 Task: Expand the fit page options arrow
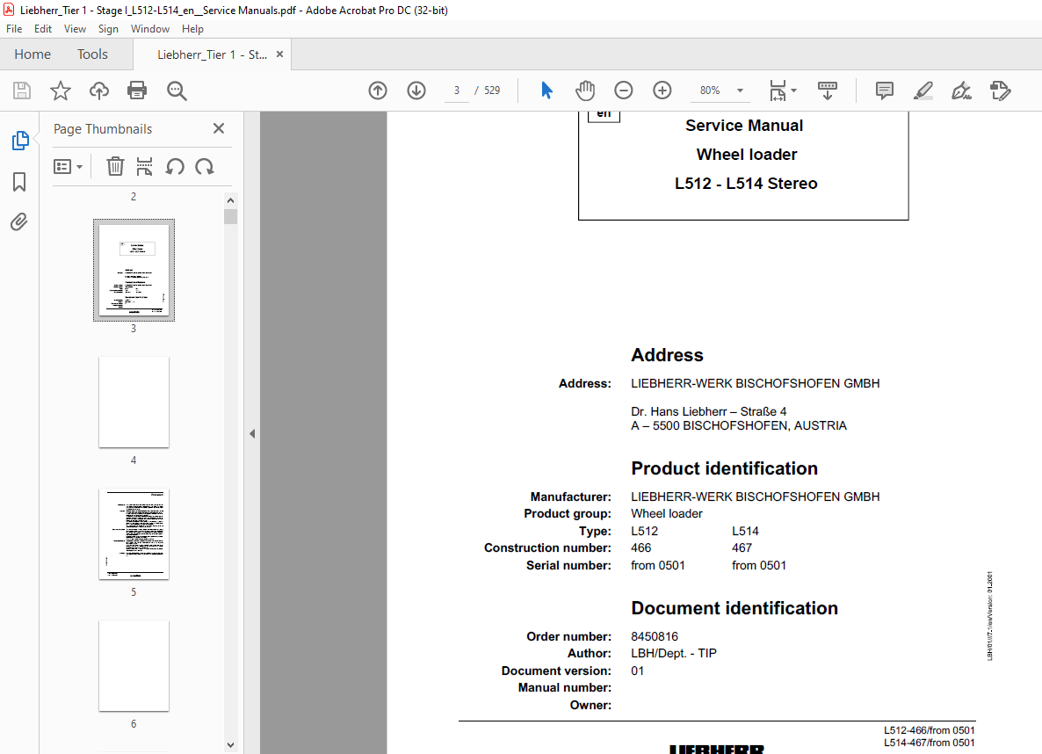point(794,91)
